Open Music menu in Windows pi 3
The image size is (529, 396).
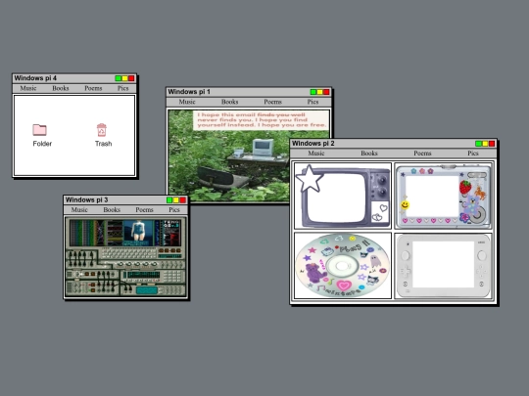[79, 210]
